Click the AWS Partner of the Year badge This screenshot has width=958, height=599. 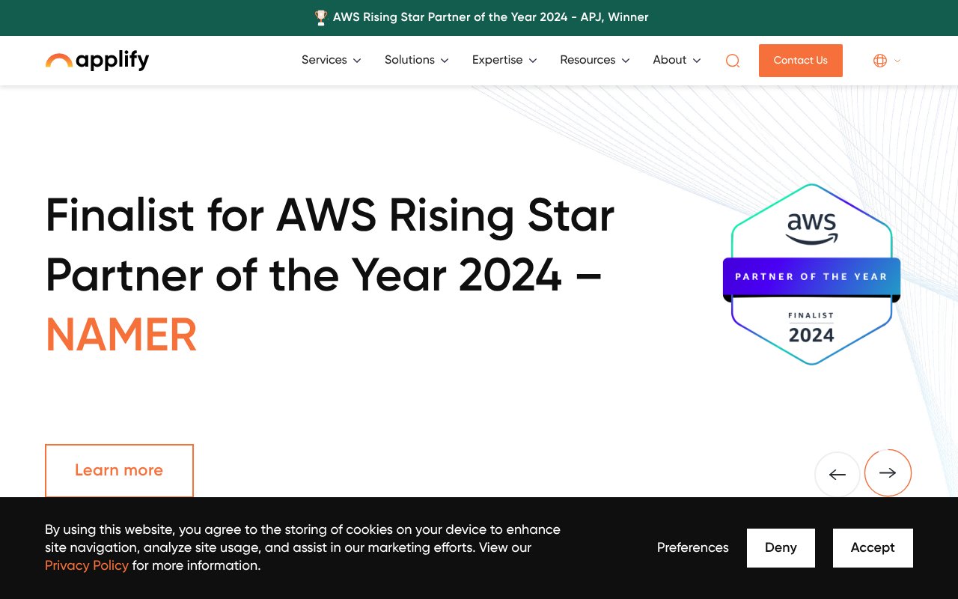[x=811, y=275]
